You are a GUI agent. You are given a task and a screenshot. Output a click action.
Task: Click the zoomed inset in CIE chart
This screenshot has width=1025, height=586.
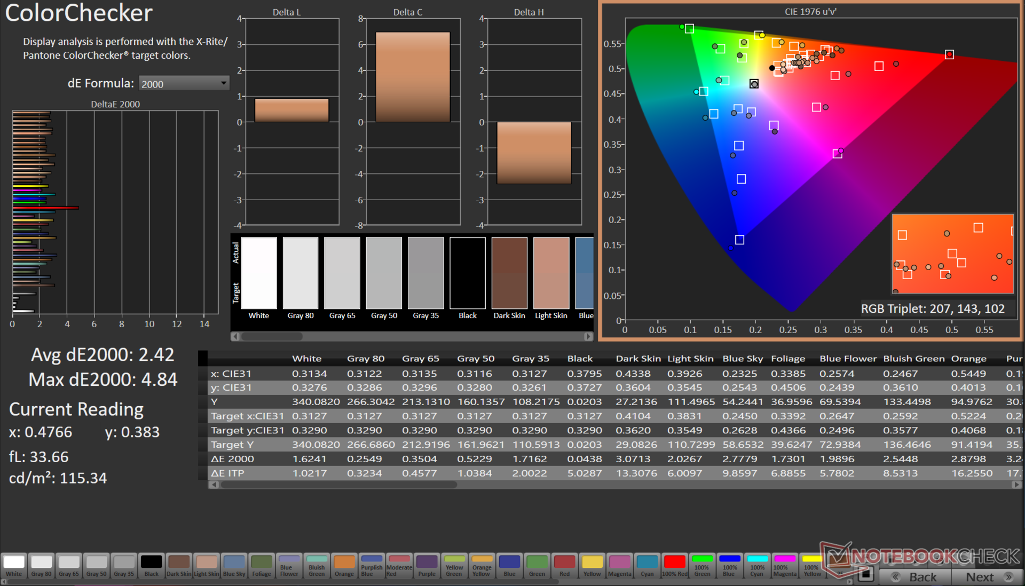[952, 254]
